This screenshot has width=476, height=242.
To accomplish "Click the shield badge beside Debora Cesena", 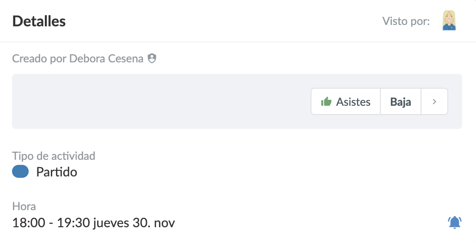I will tap(152, 59).
